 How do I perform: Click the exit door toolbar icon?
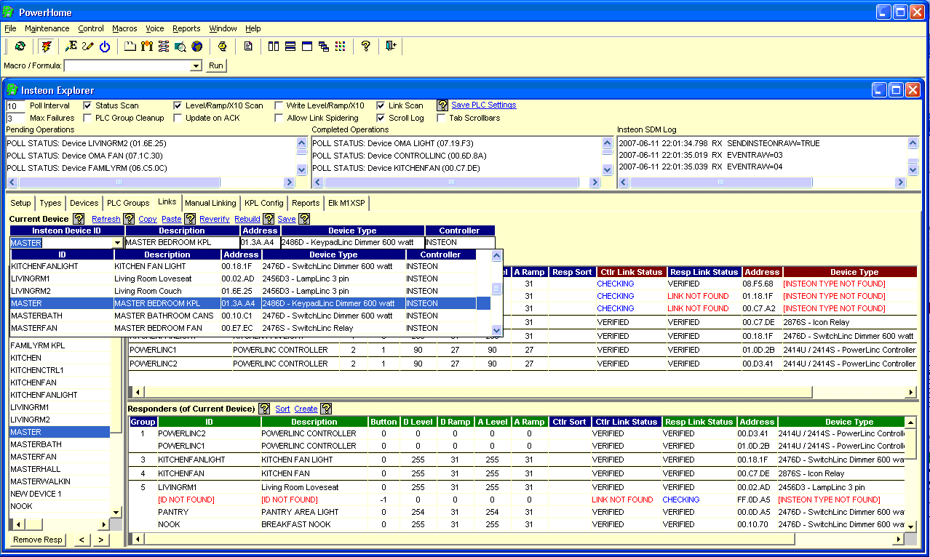point(392,47)
